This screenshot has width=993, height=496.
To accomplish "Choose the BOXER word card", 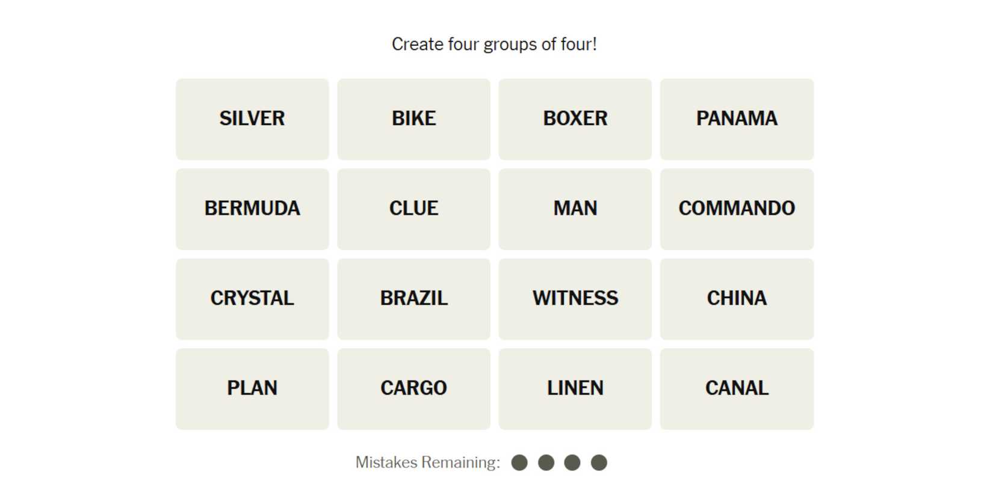I will pyautogui.click(x=575, y=119).
